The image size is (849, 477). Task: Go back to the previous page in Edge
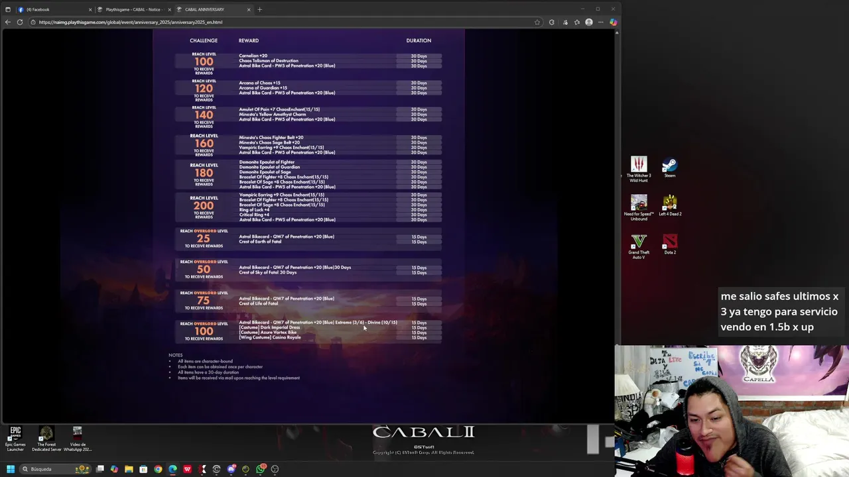click(x=7, y=22)
